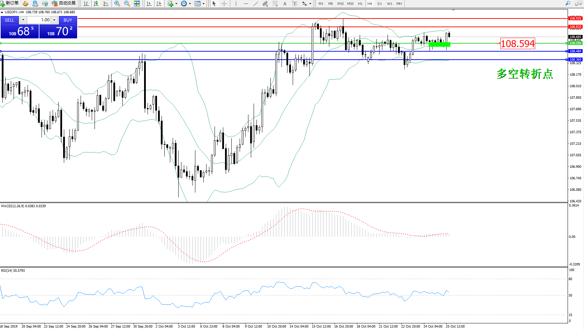Switch chart to candlestick display
The height and width of the screenshot is (330, 584).
(x=96, y=3)
